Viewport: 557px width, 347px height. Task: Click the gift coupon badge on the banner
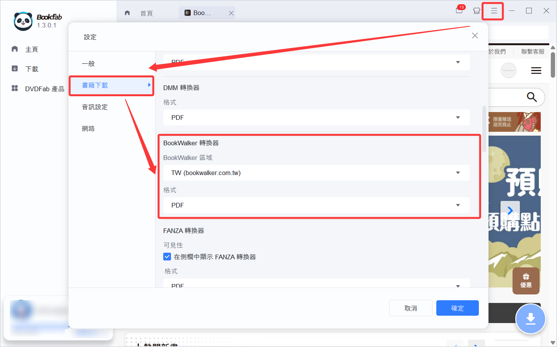tap(526, 281)
